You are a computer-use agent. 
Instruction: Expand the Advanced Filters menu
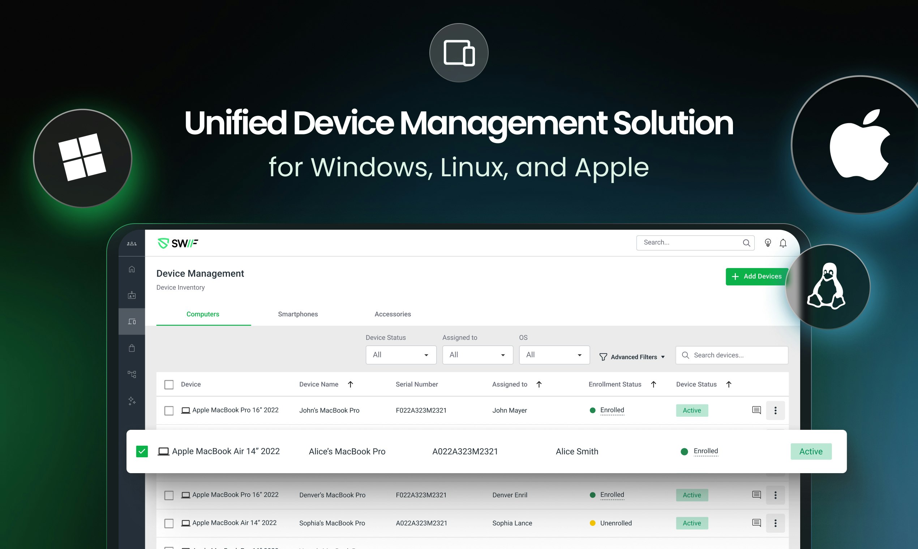pyautogui.click(x=632, y=356)
